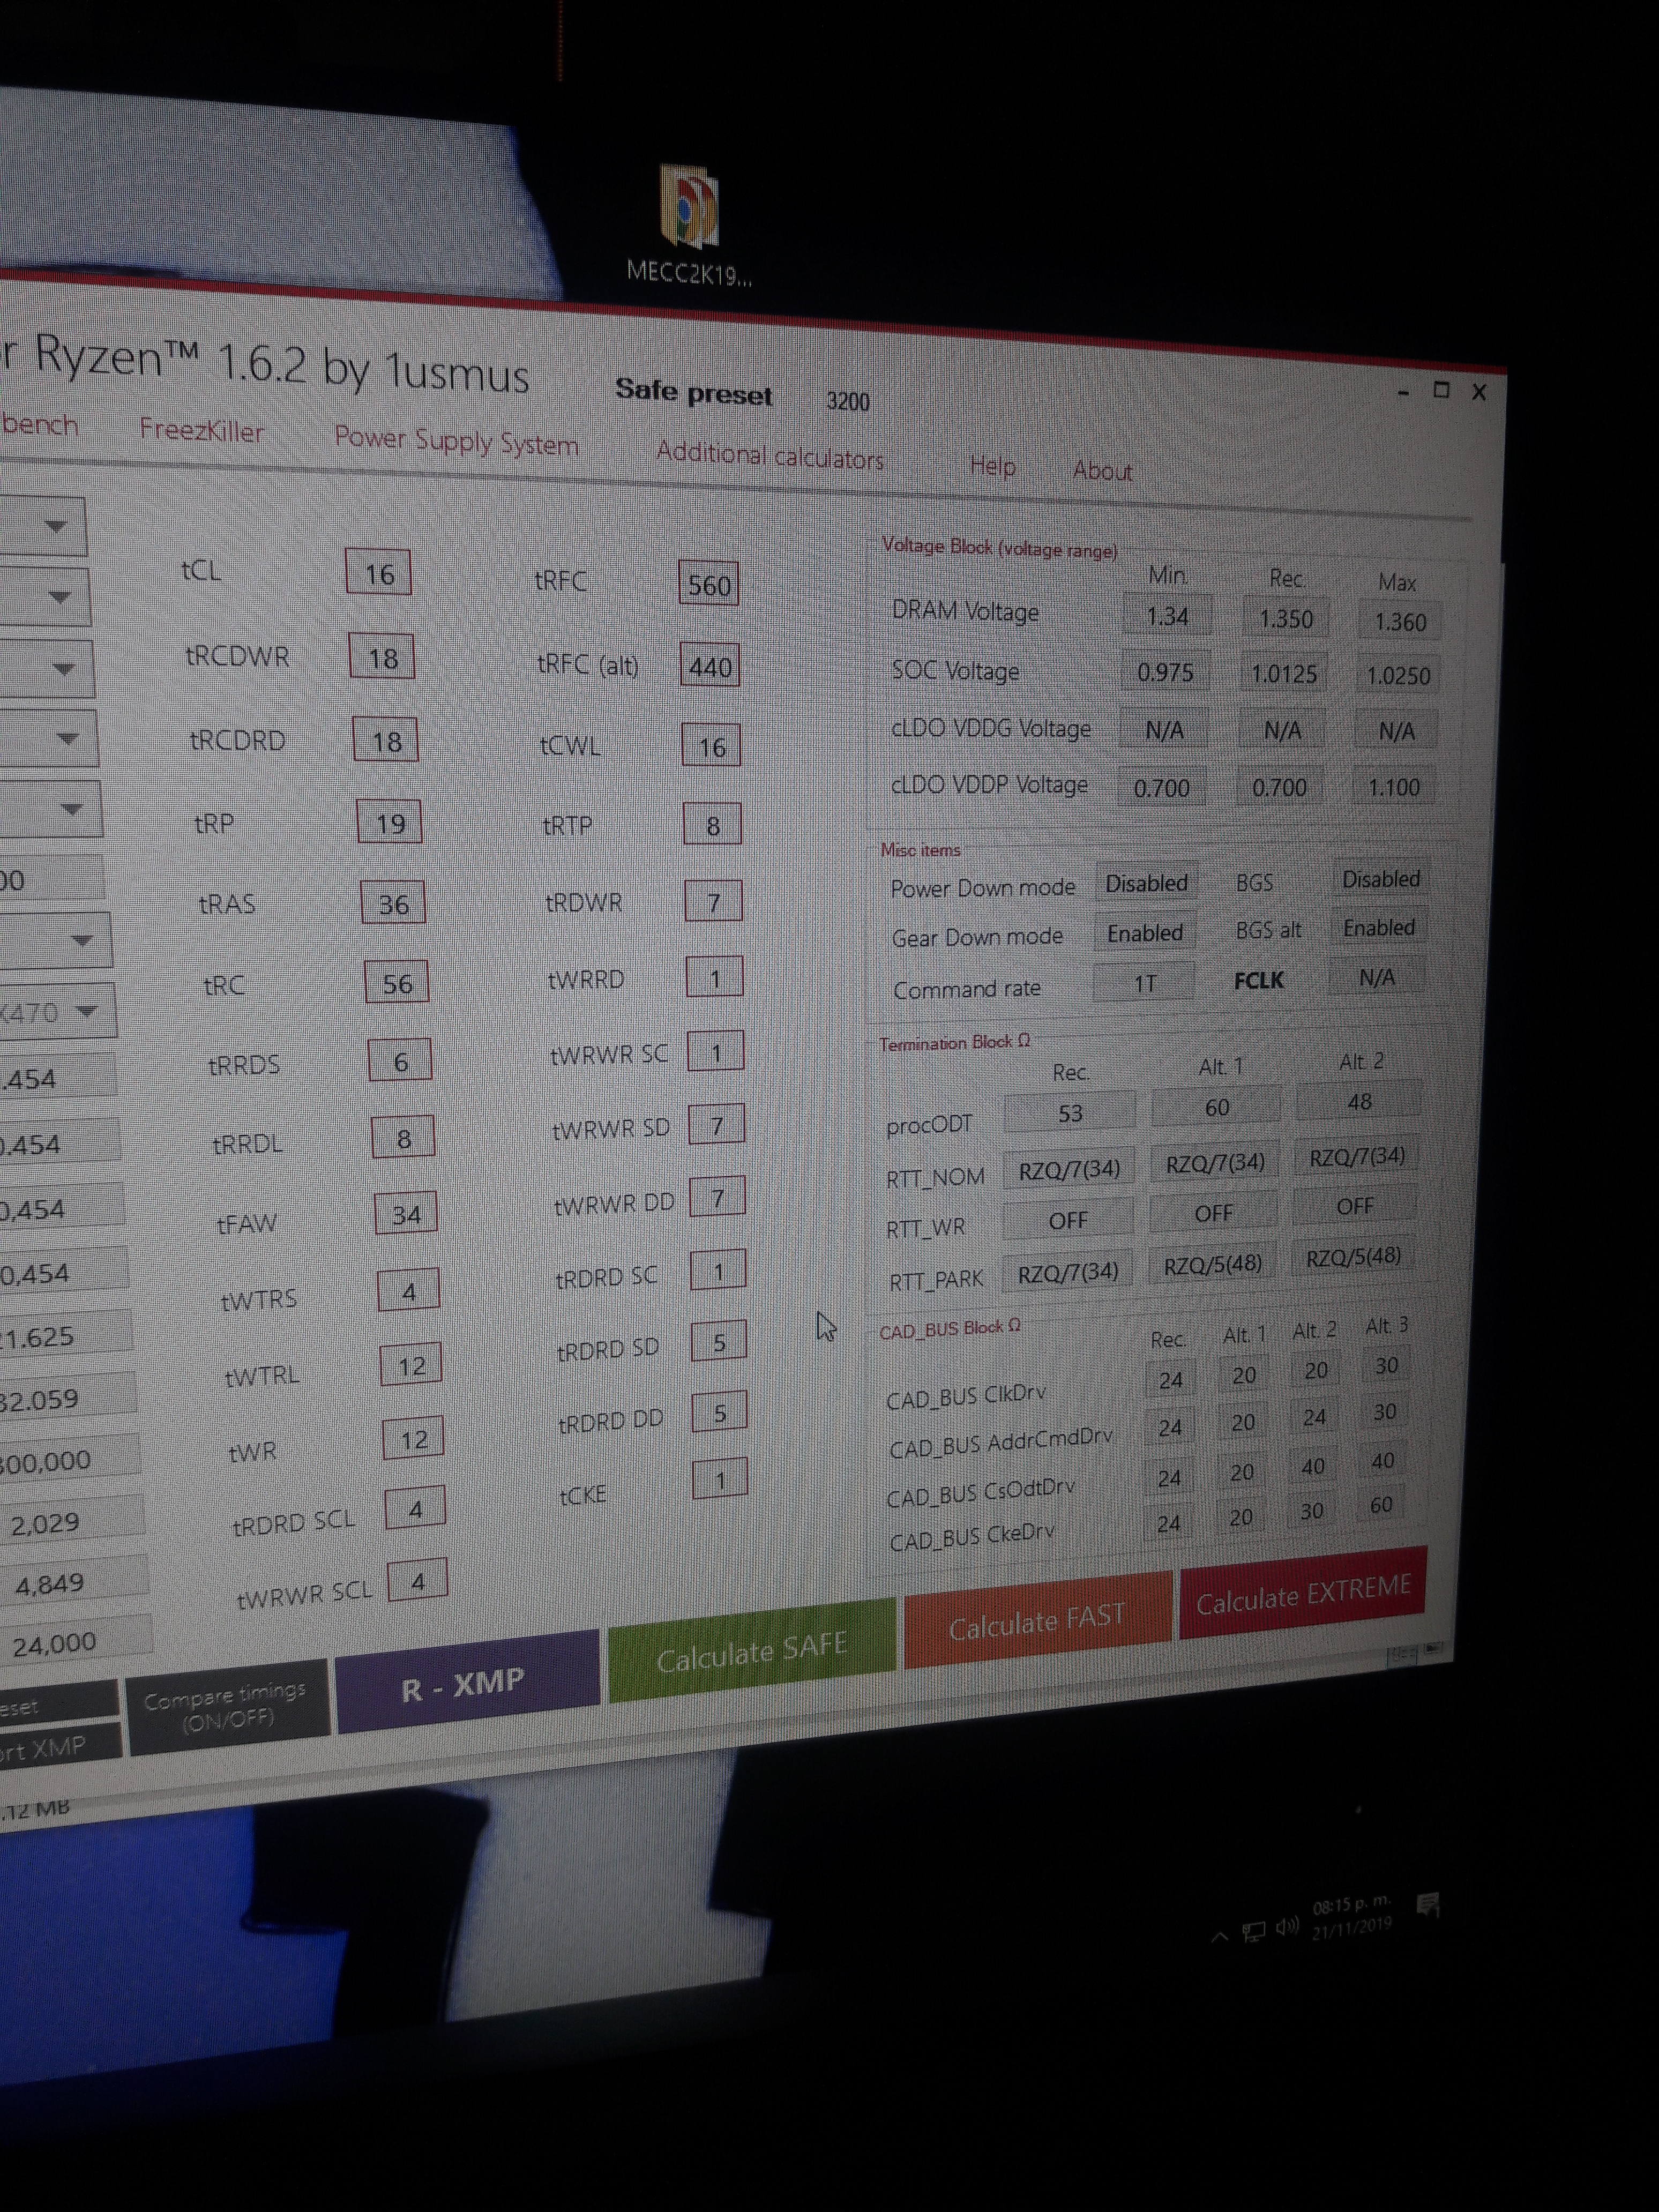Select the tRRDL value field
Image resolution: width=1659 pixels, height=2212 pixels.
[403, 1138]
